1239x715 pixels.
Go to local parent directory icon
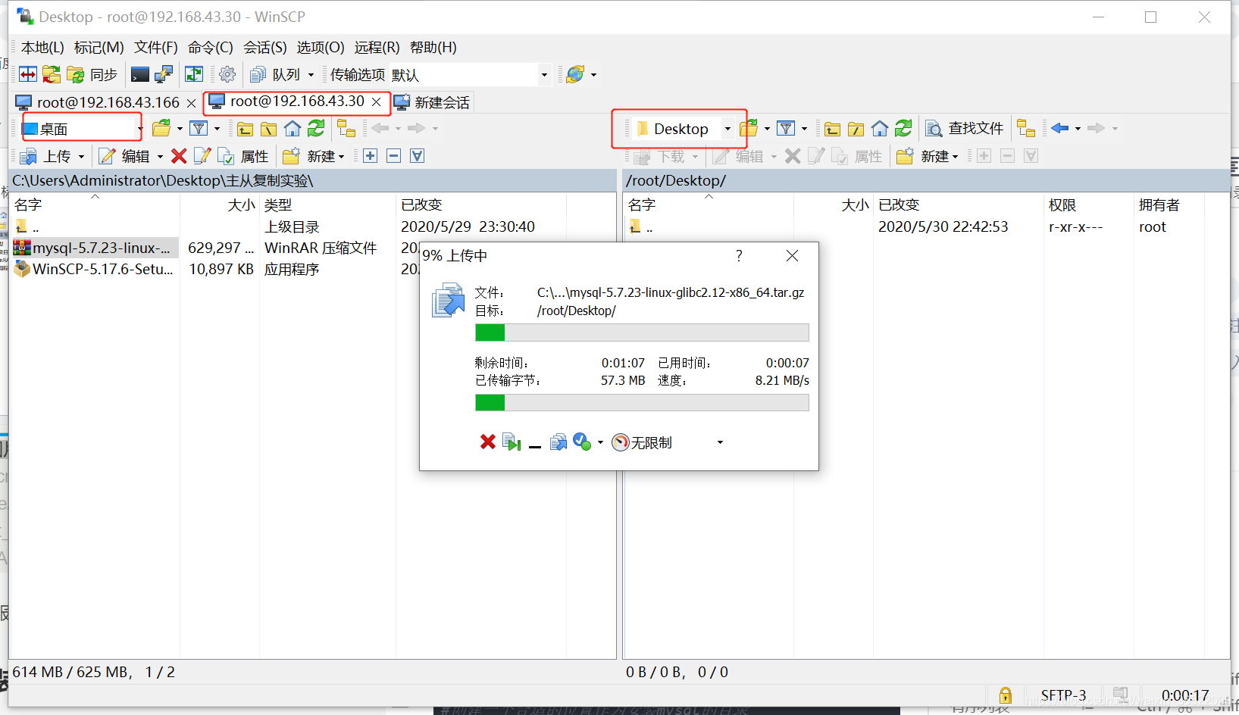click(245, 129)
